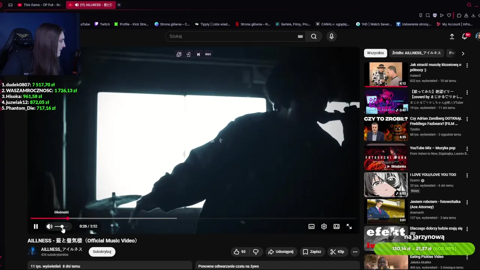
Task: Open the CANAL+: oglądaj... bookmark
Action: tap(333, 24)
